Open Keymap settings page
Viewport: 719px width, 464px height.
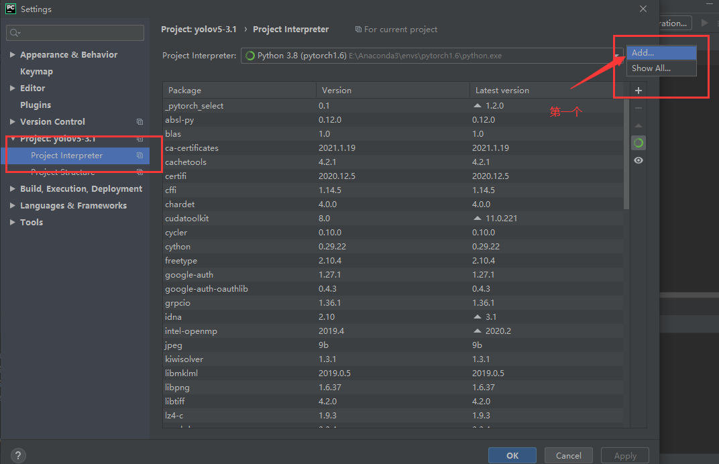(x=36, y=72)
